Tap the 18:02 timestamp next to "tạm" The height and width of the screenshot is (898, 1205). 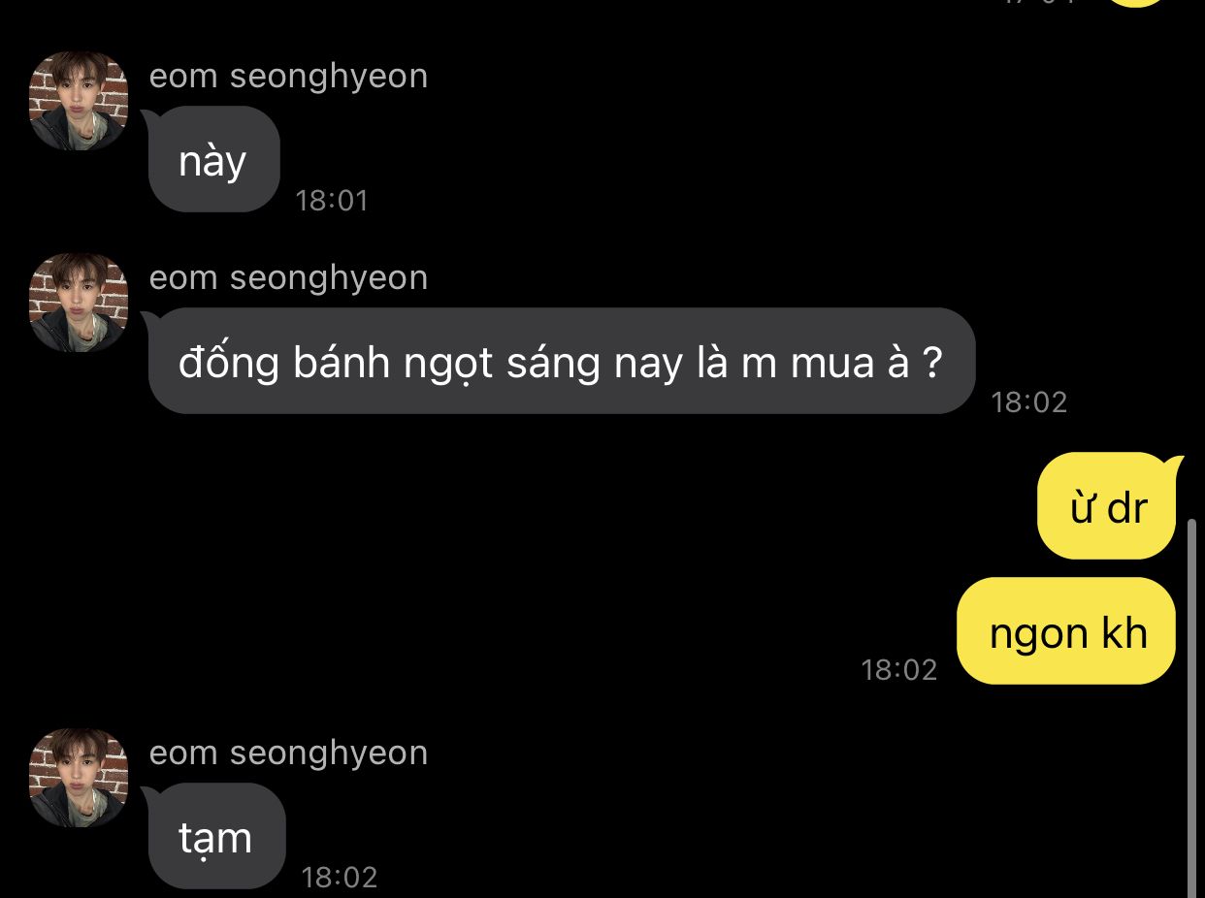(339, 878)
